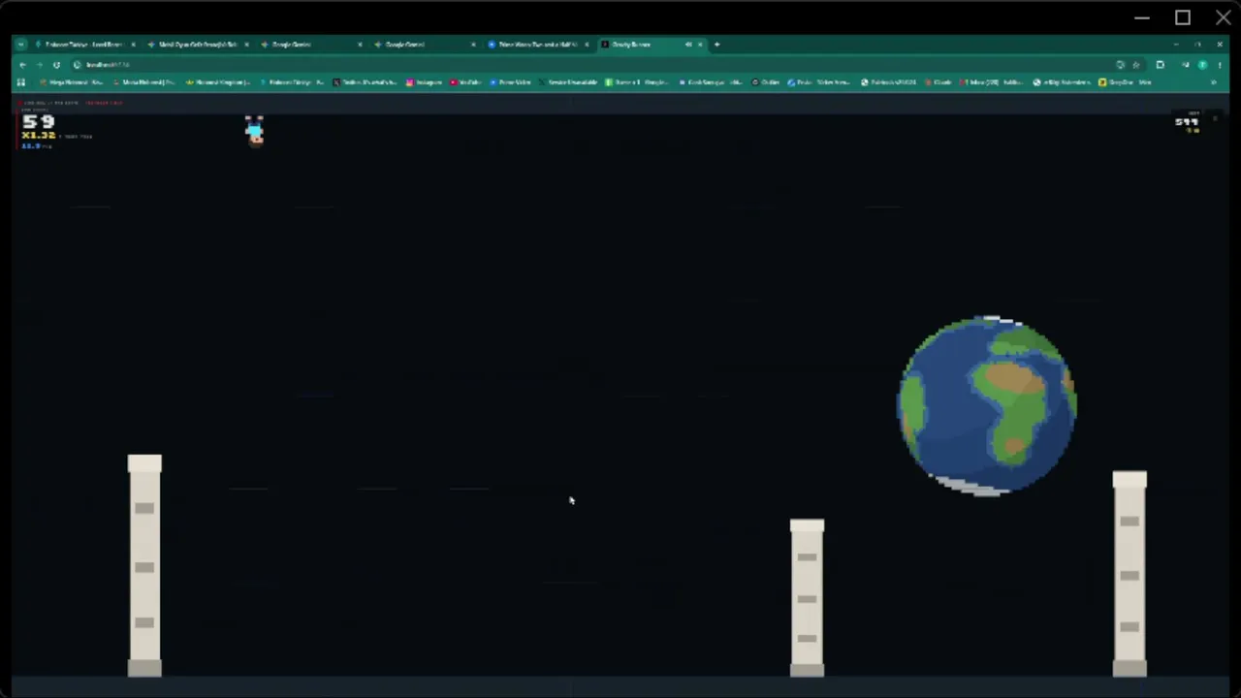The image size is (1241, 698).
Task: Expand the bookmarks overflow chevron
Action: (1214, 82)
